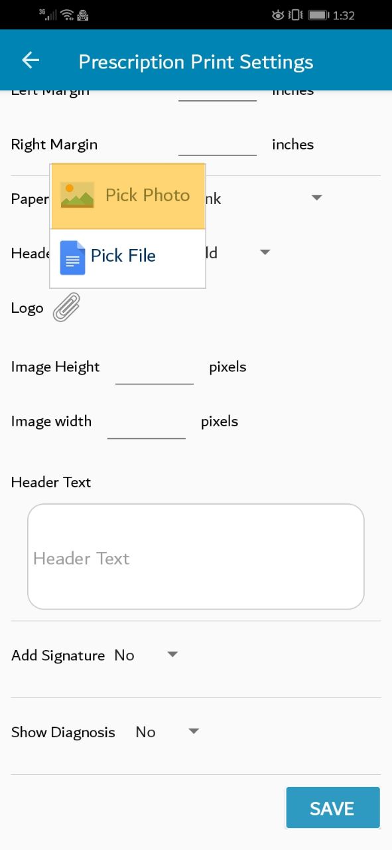Tap the blue document file icon
Screen dimensions: 392x850
(x=72, y=258)
